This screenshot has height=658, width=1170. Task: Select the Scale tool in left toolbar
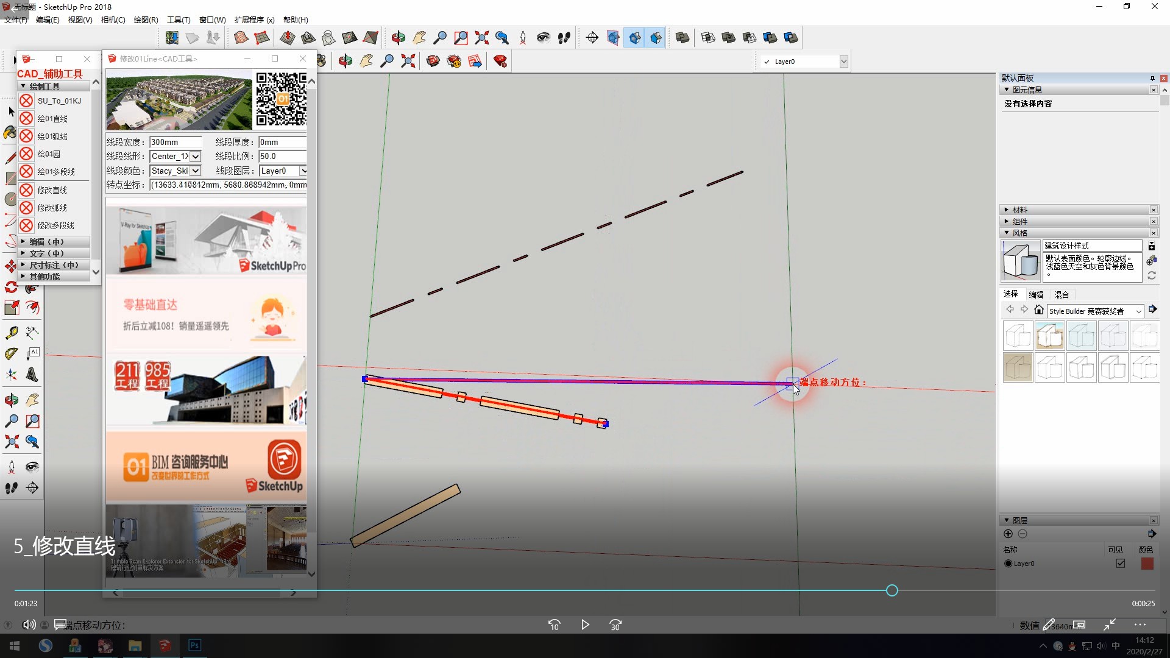[11, 308]
